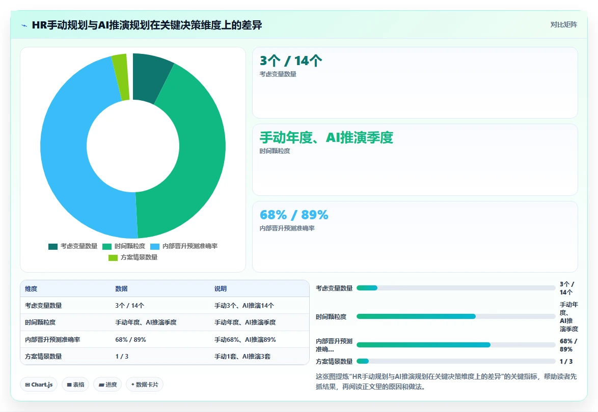Toggle 内部晋升预测准确率 legend swatch
The image size is (598, 412).
pyautogui.click(x=155, y=246)
